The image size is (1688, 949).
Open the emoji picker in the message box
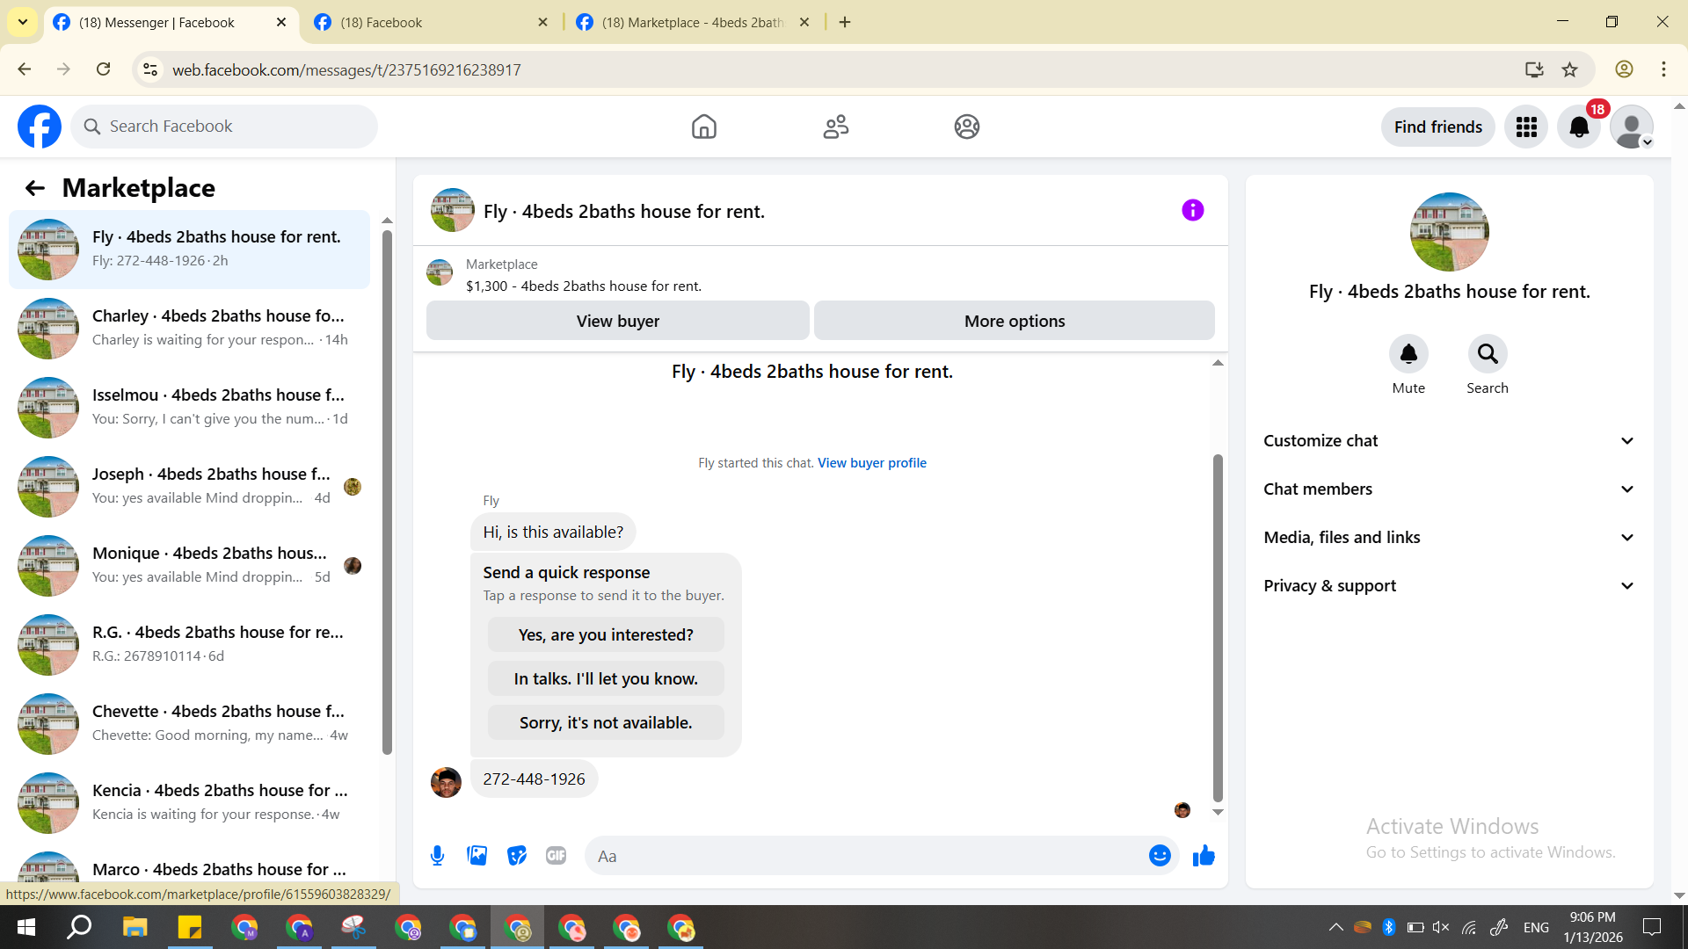(1160, 855)
